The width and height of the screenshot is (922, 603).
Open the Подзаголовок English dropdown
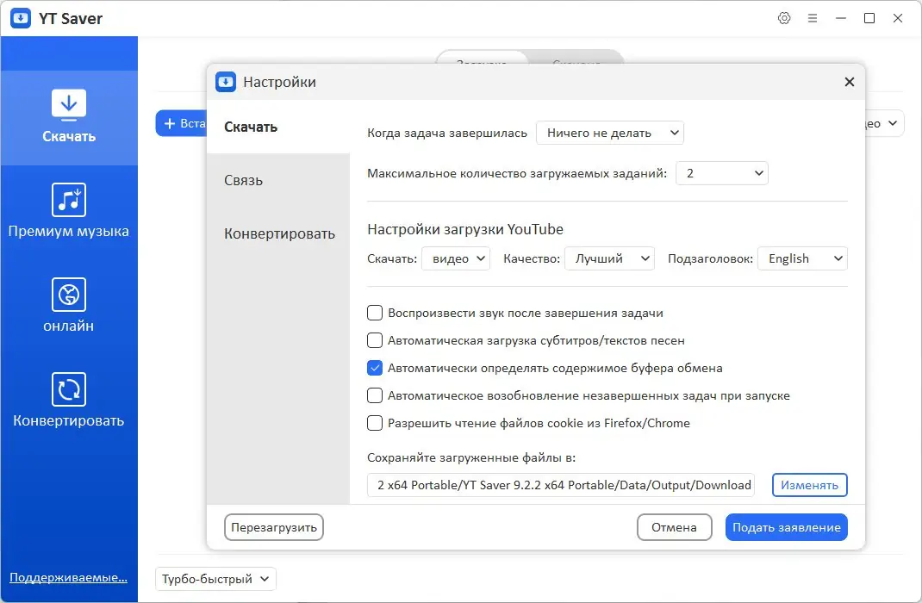[x=801, y=258]
